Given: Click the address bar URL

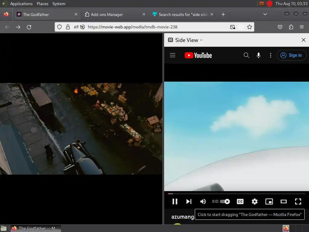Looking at the screenshot, I should click(x=133, y=27).
